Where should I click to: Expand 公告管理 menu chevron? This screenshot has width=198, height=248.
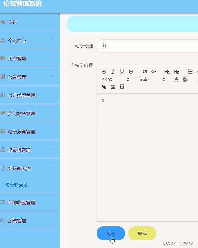(x=51, y=76)
